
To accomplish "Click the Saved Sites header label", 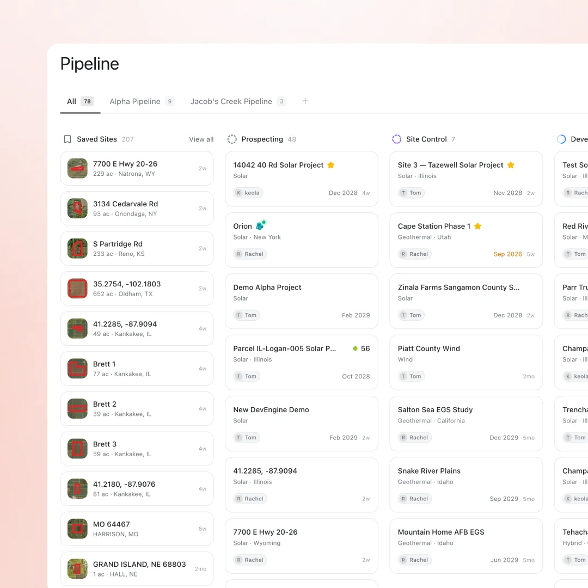I will click(x=97, y=139).
